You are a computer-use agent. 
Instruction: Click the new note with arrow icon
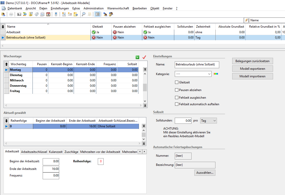tap(76, 14)
